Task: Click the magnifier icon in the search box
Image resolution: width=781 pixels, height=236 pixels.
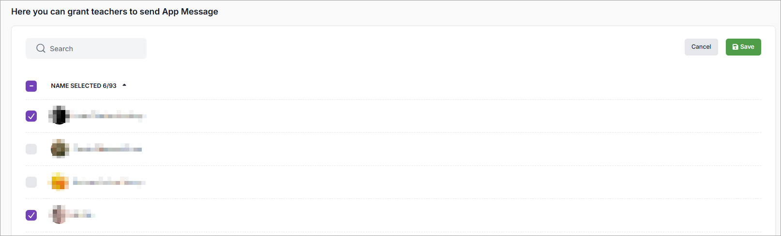Action: pos(41,48)
